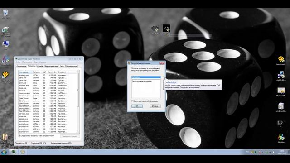Open the Вид menu in Task Manager

coord(35,62)
